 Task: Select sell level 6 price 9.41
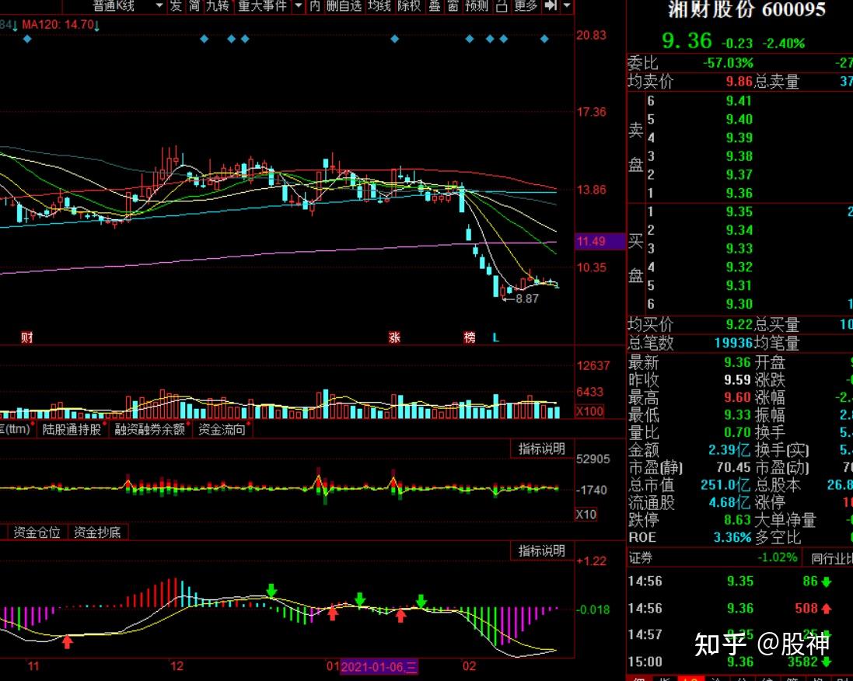point(739,100)
